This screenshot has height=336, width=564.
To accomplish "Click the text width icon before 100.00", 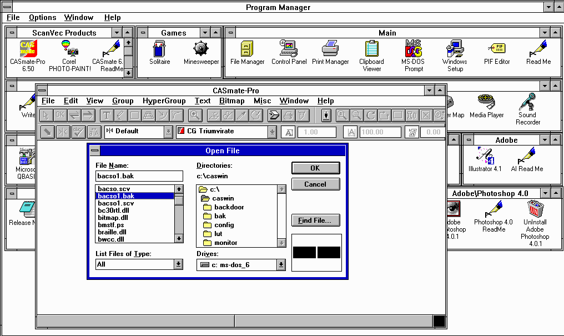I will point(351,132).
